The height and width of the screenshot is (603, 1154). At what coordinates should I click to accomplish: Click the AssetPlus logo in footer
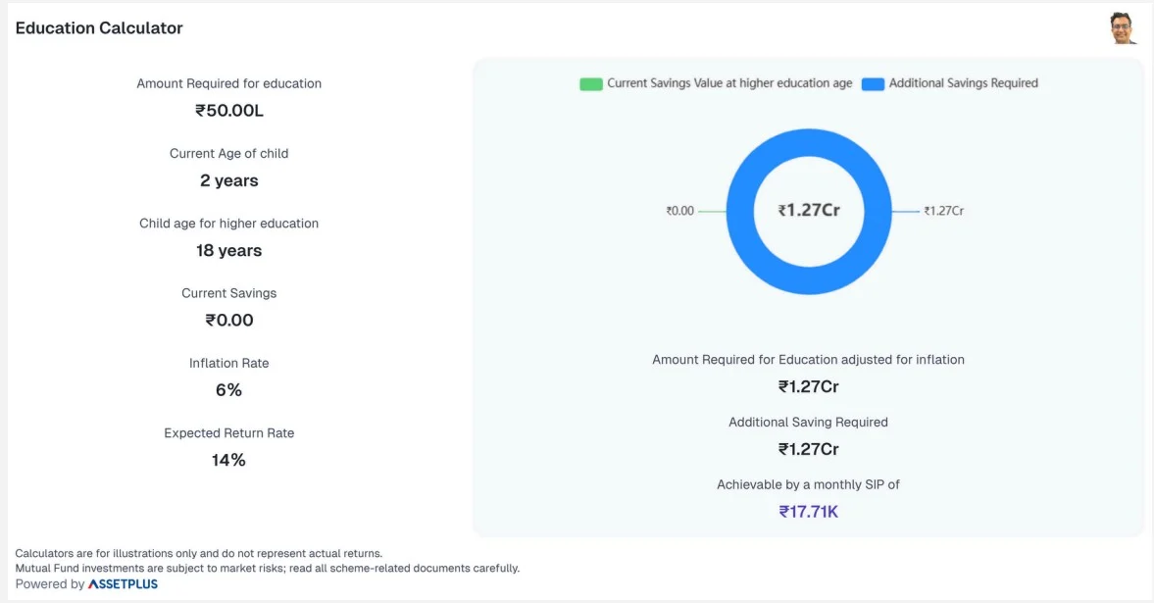pos(123,584)
